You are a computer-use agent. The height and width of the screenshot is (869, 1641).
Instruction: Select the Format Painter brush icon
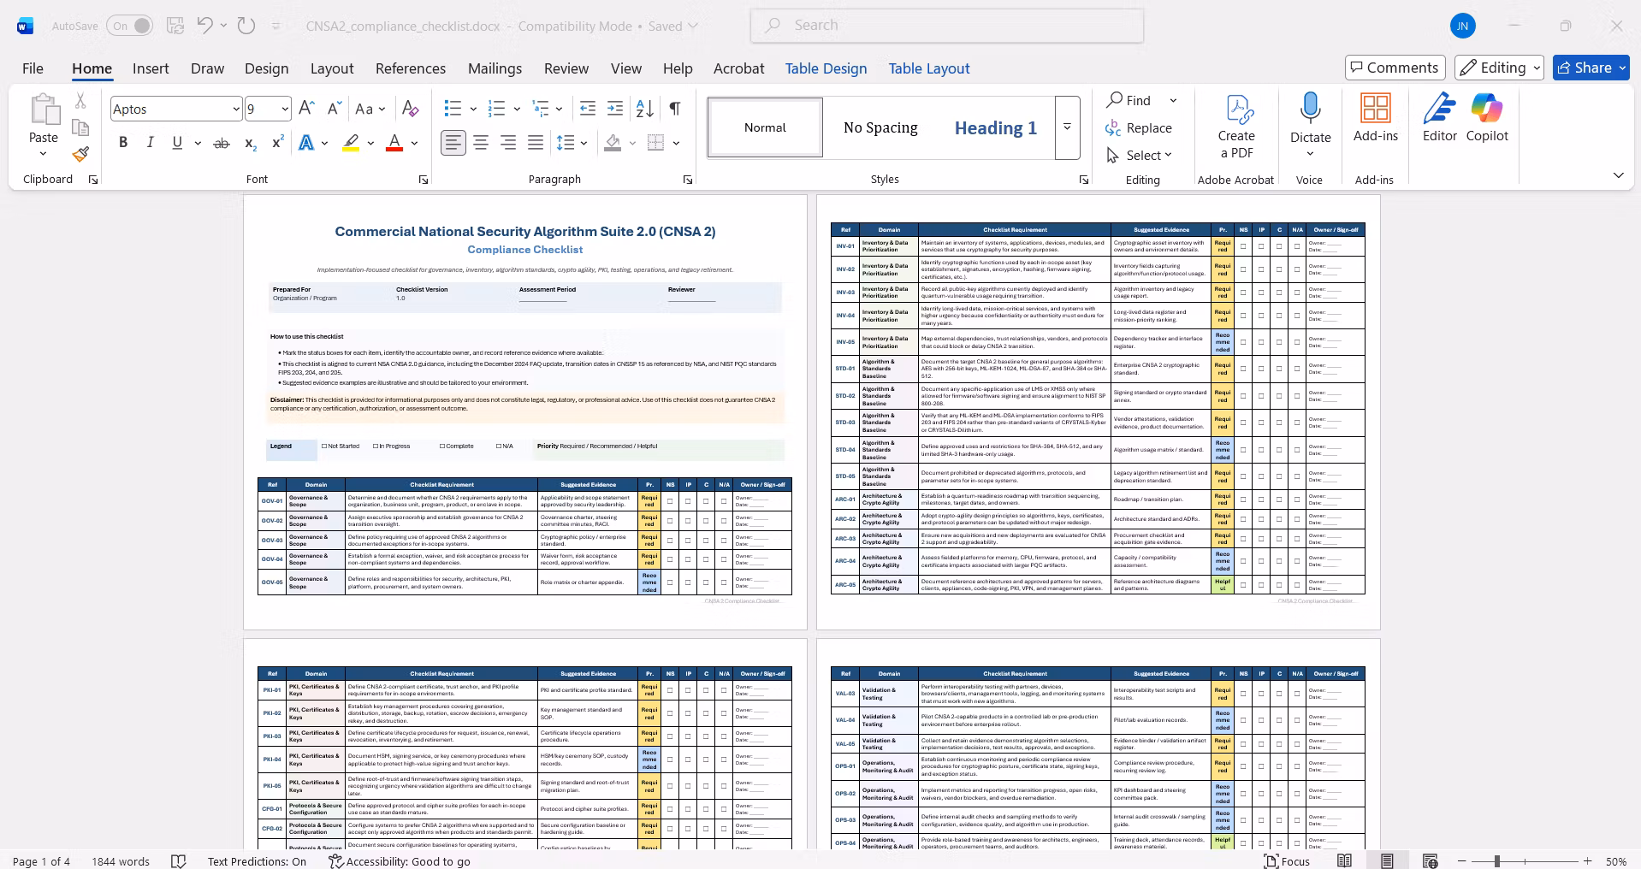pos(80,154)
